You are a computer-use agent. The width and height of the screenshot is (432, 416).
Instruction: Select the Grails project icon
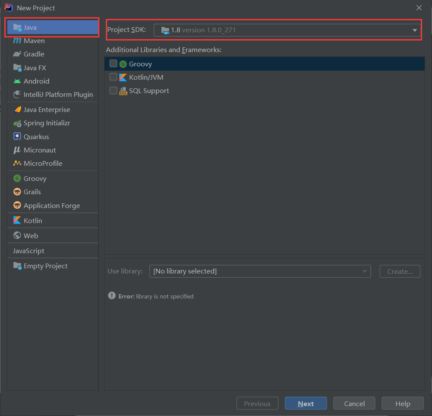[x=17, y=192]
